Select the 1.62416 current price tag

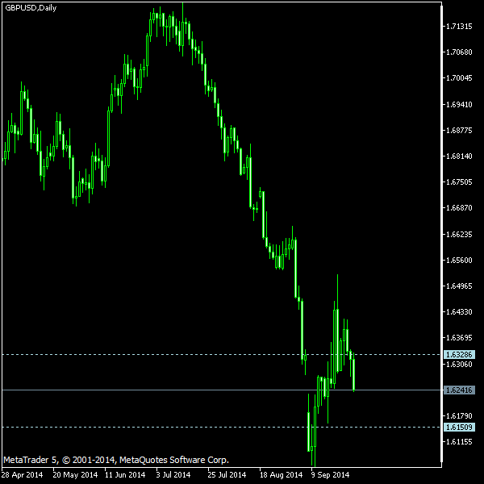[459, 390]
